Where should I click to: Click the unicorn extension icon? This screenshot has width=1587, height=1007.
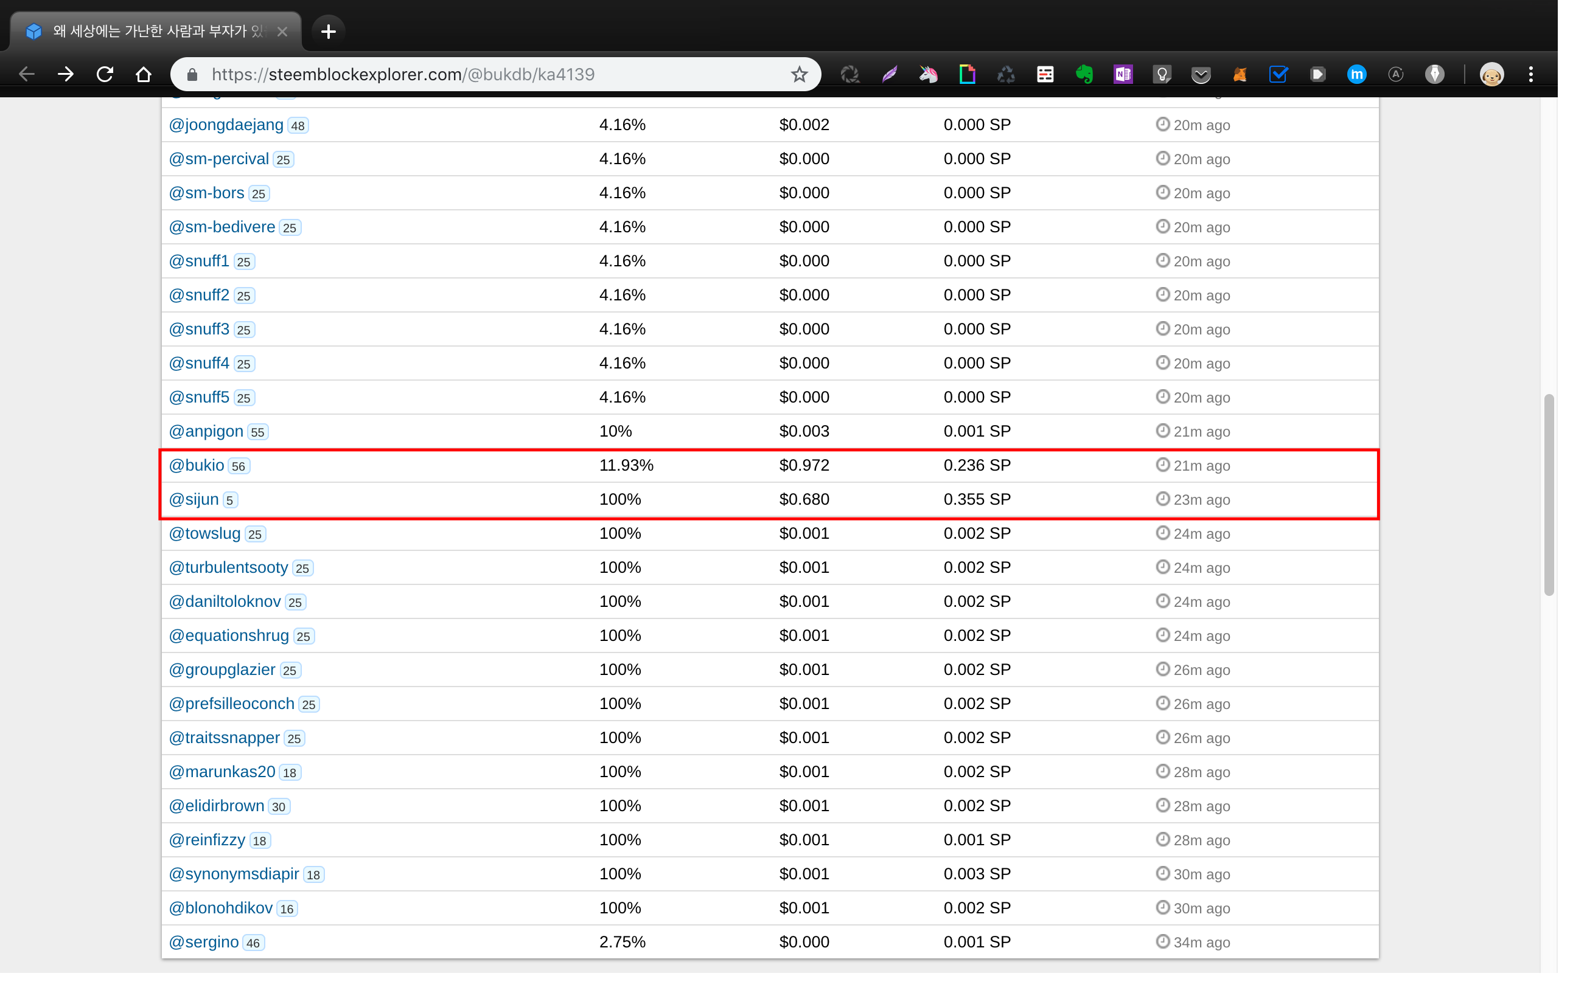(x=928, y=74)
